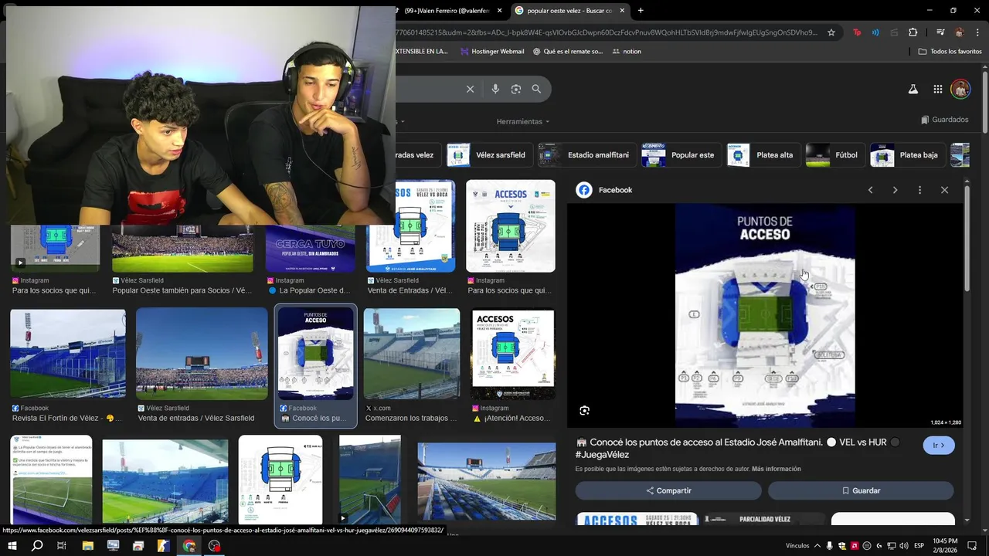Open the Todos los favoritos folder

pyautogui.click(x=950, y=52)
